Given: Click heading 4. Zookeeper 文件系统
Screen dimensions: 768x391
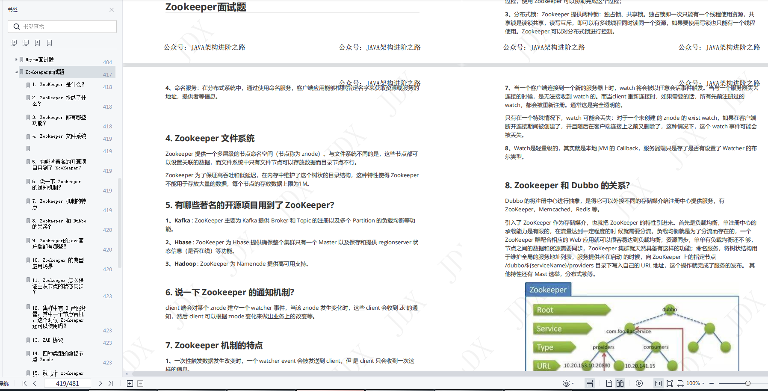Looking at the screenshot, I should [x=210, y=138].
